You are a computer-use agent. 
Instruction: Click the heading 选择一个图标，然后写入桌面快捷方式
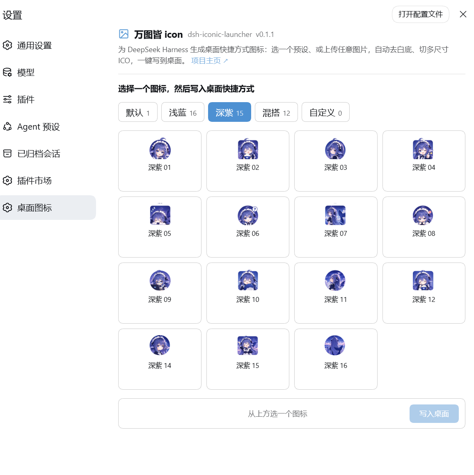(186, 89)
